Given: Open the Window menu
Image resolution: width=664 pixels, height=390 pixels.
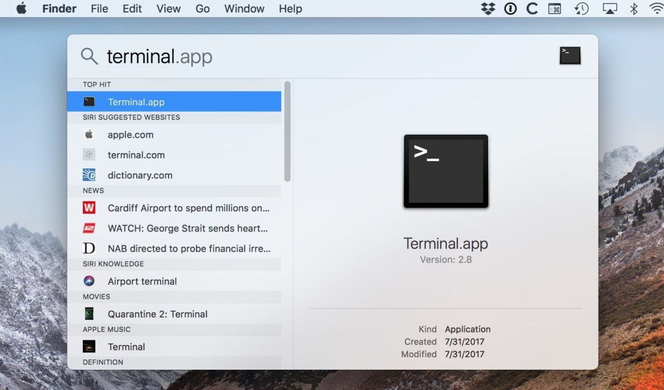Looking at the screenshot, I should point(244,9).
